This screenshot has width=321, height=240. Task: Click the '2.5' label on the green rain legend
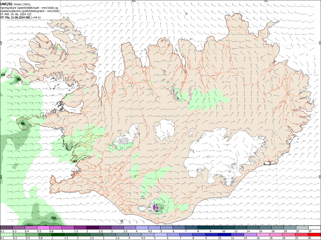tap(92, 238)
